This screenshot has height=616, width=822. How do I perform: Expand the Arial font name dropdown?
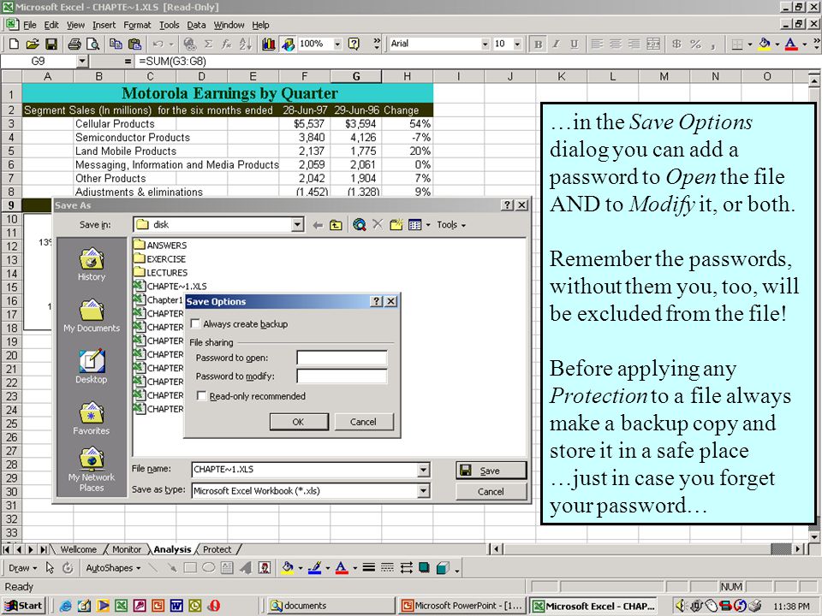pyautogui.click(x=485, y=44)
